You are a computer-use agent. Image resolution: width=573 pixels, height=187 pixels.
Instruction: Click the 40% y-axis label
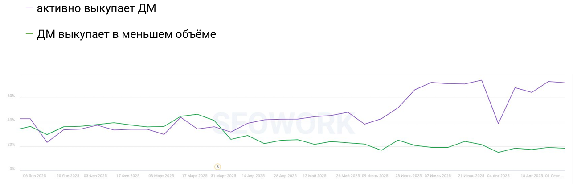click(x=11, y=121)
